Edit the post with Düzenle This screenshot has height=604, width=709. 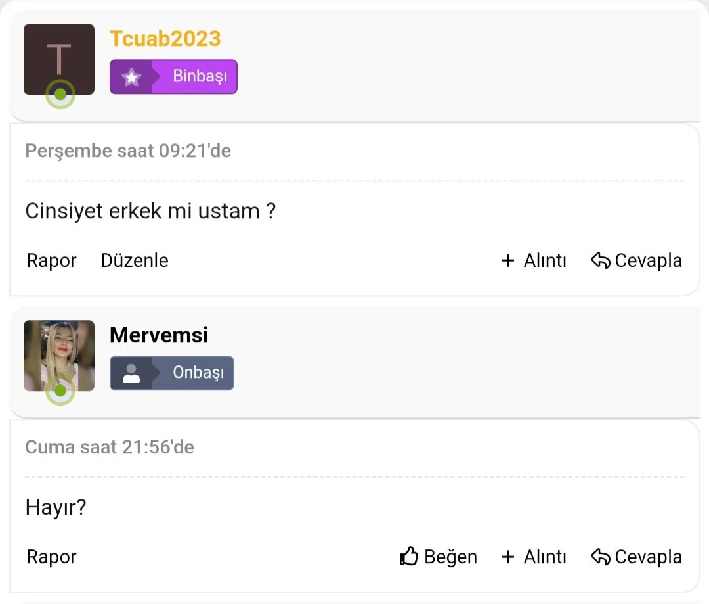135,261
